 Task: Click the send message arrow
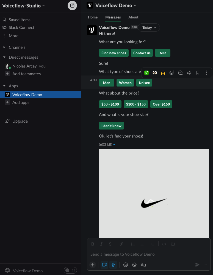(197, 265)
